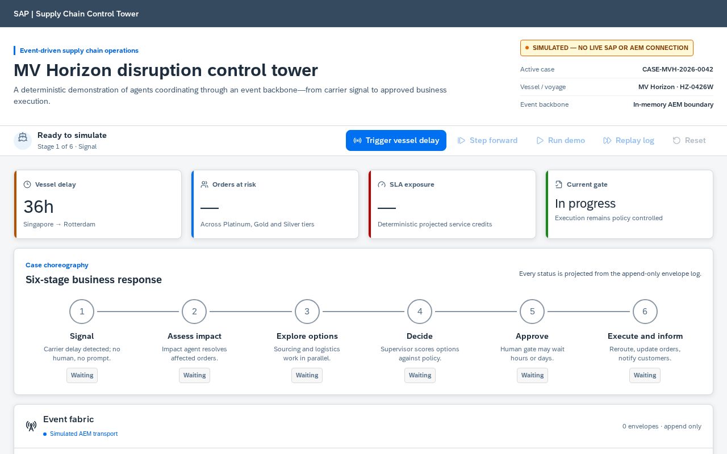727x454 pixels.
Task: Click the Waiting badge under Assess impact
Action: pos(194,375)
